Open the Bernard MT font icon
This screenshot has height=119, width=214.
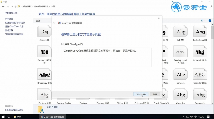44,51
